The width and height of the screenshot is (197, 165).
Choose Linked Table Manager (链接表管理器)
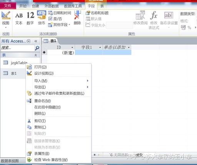pos(59,141)
